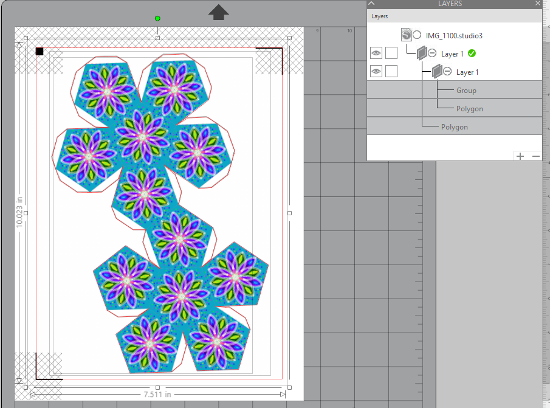Click the bottom-center selection resize handle
The width and height of the screenshot is (550, 408).
pyautogui.click(x=158, y=387)
